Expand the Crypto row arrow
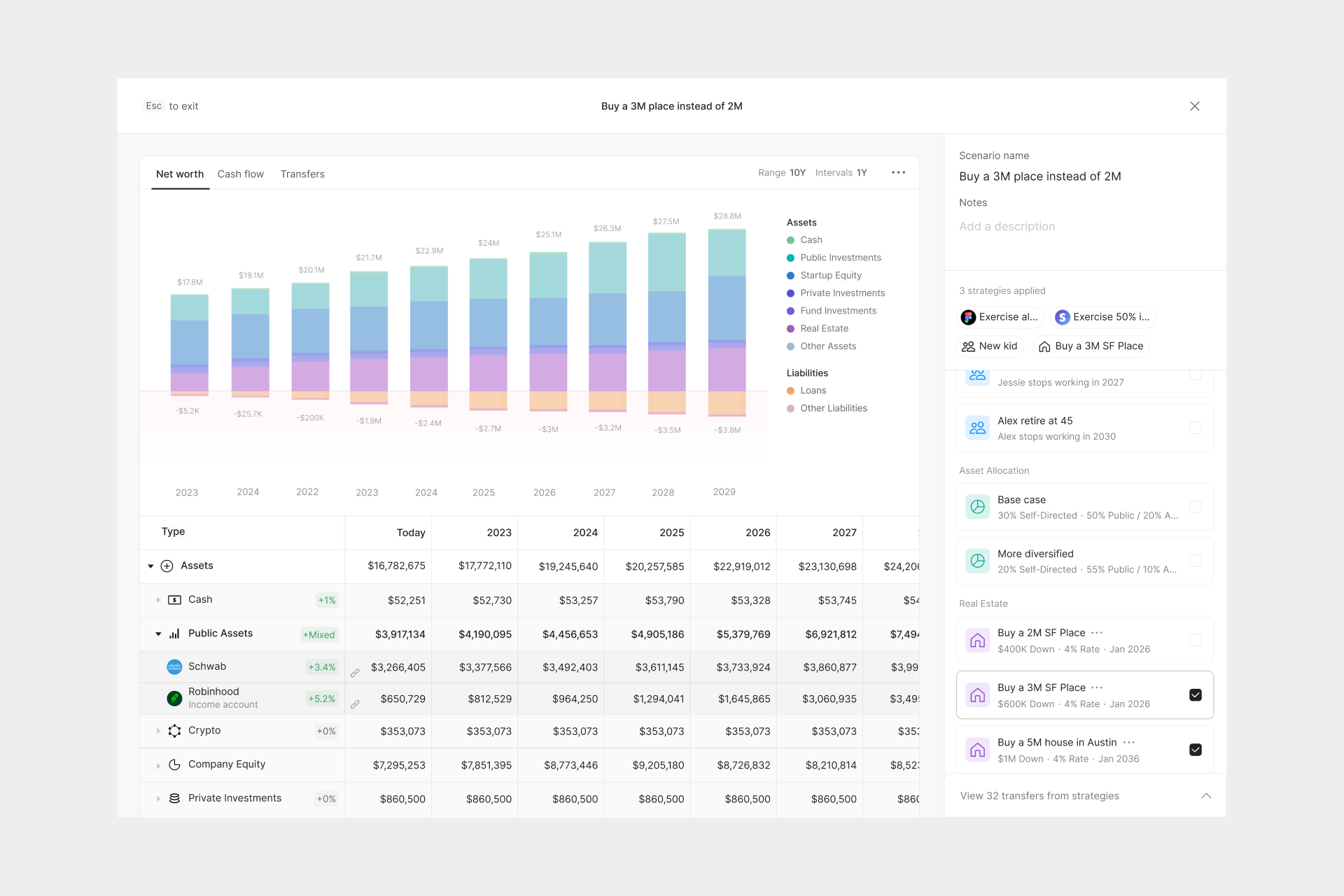1344x896 pixels. tap(158, 731)
